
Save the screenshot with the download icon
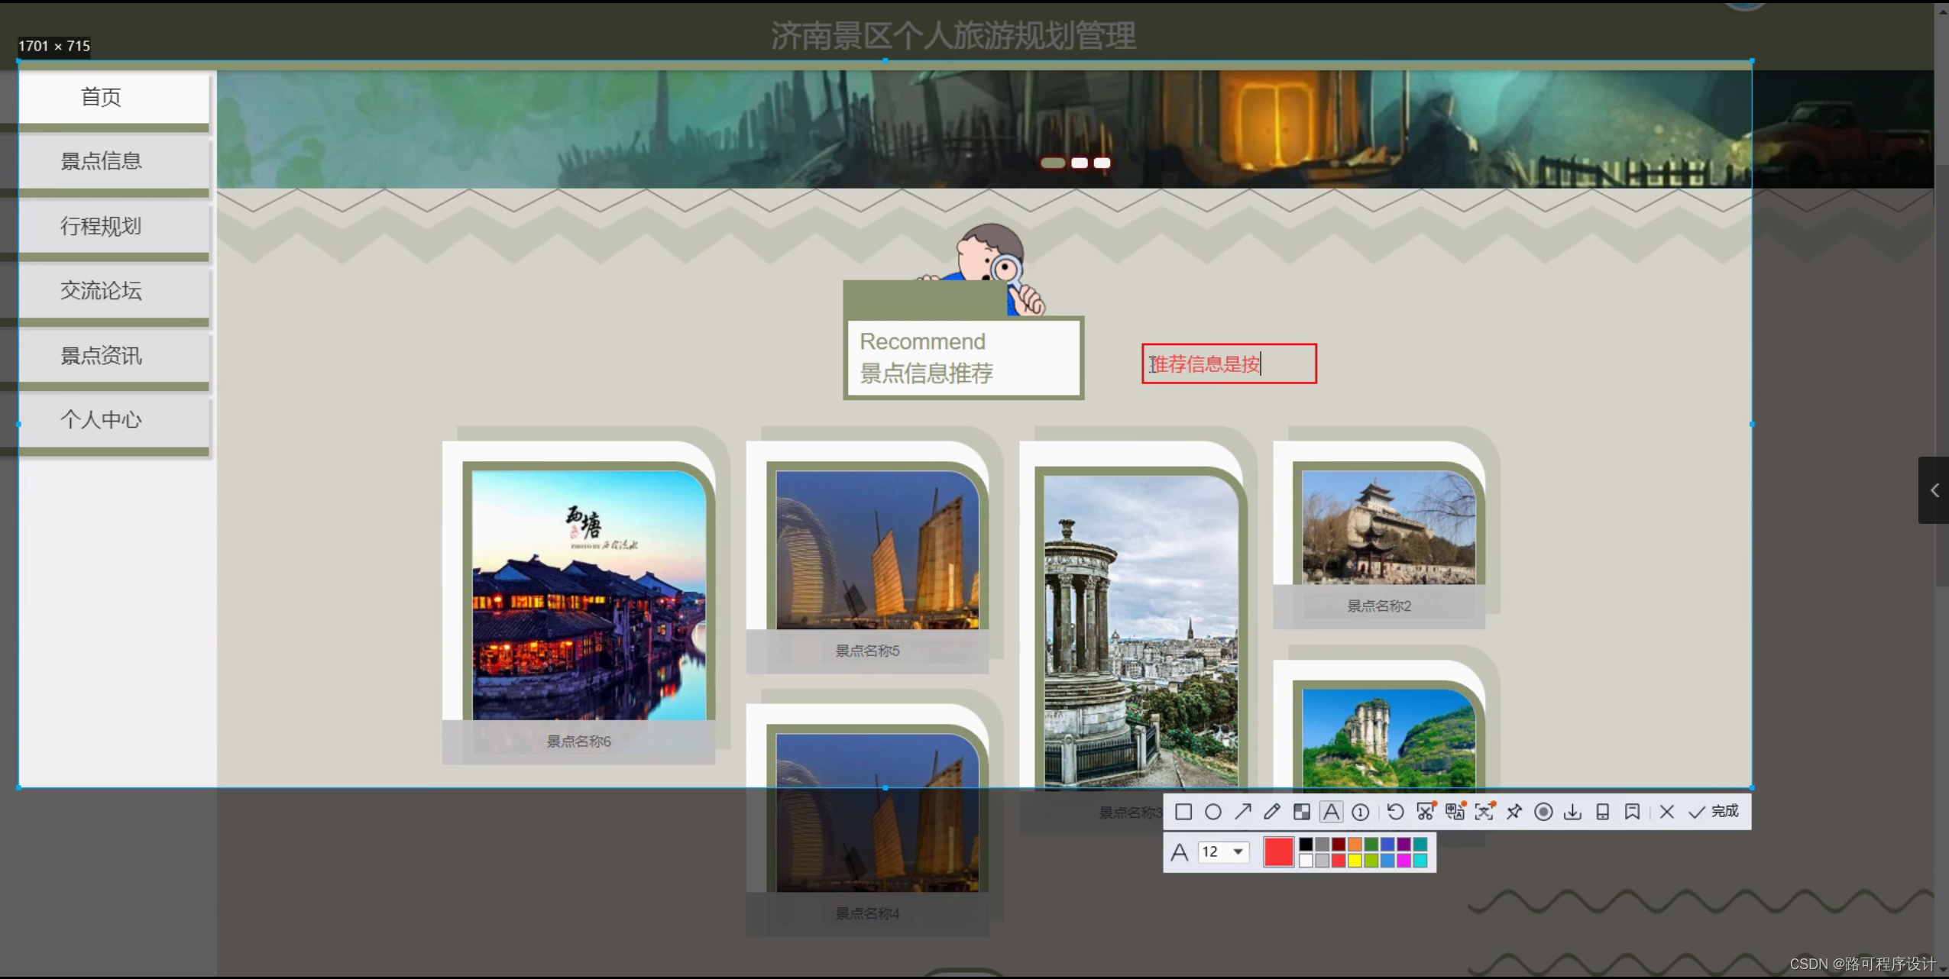1572,812
